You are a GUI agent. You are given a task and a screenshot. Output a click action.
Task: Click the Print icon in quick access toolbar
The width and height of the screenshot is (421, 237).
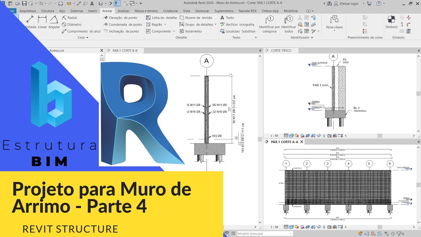point(61,4)
